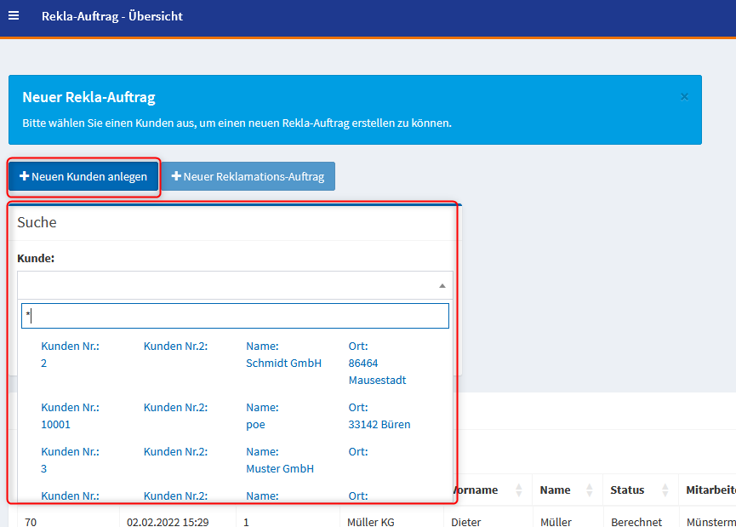This screenshot has width=736, height=527.
Task: Click the Rekla-Auftrag - Übersicht page title
Action: click(112, 16)
